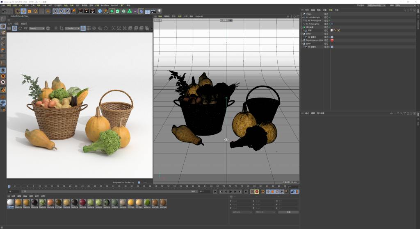Click the coordinate system cube icon
The height and width of the screenshot is (229, 420).
pos(73,11)
